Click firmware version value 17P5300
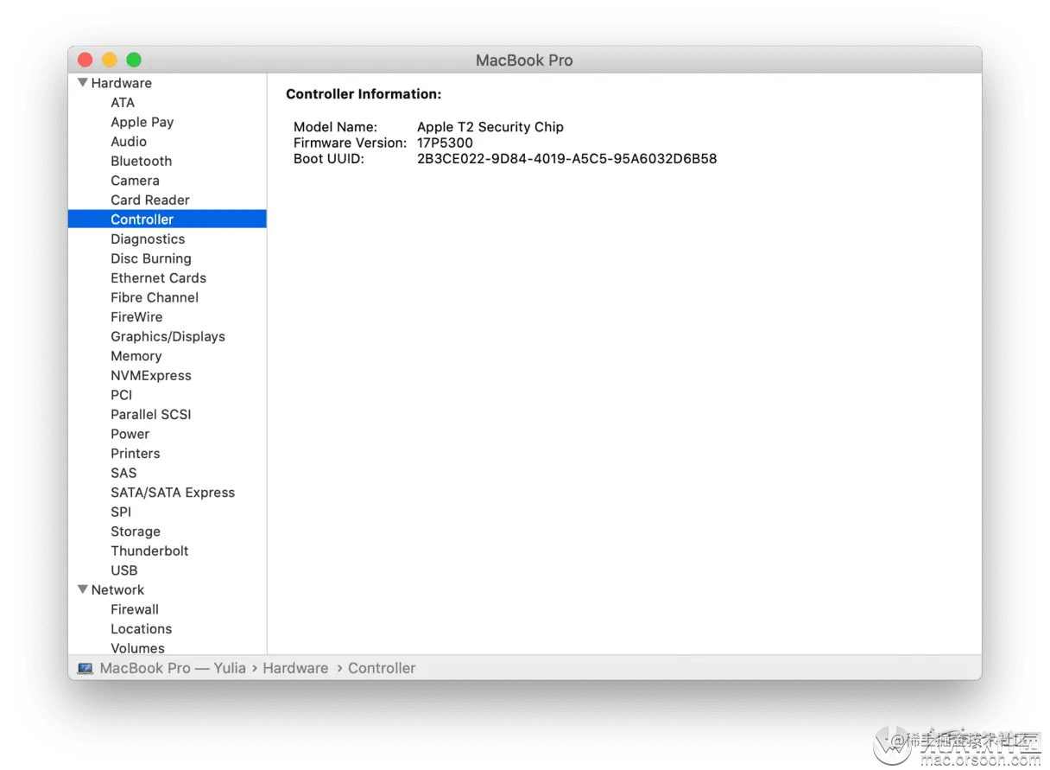This screenshot has width=1050, height=770. 445,143
